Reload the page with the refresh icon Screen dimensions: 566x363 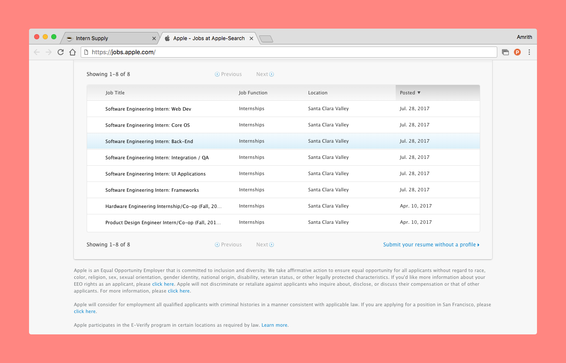pos(61,52)
